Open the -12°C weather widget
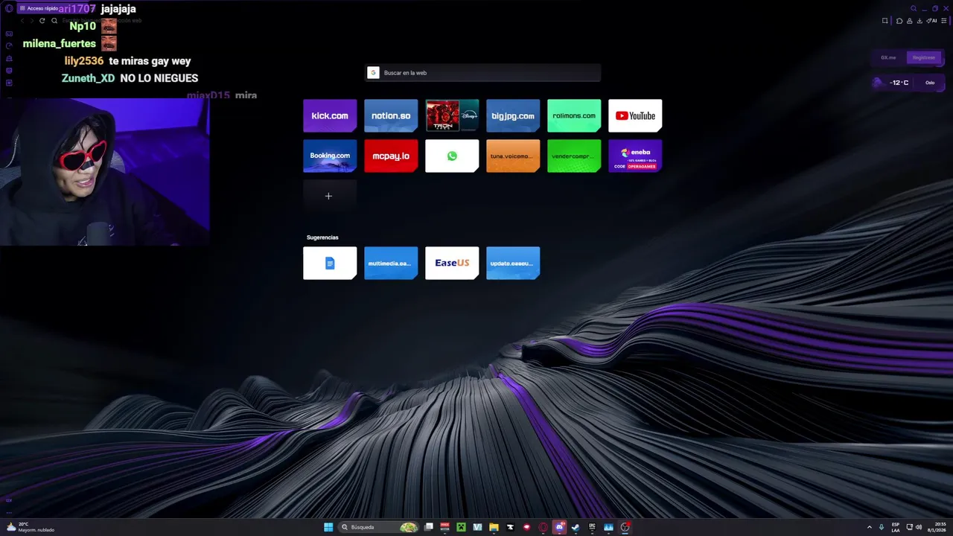Image resolution: width=953 pixels, height=536 pixels. 893,83
